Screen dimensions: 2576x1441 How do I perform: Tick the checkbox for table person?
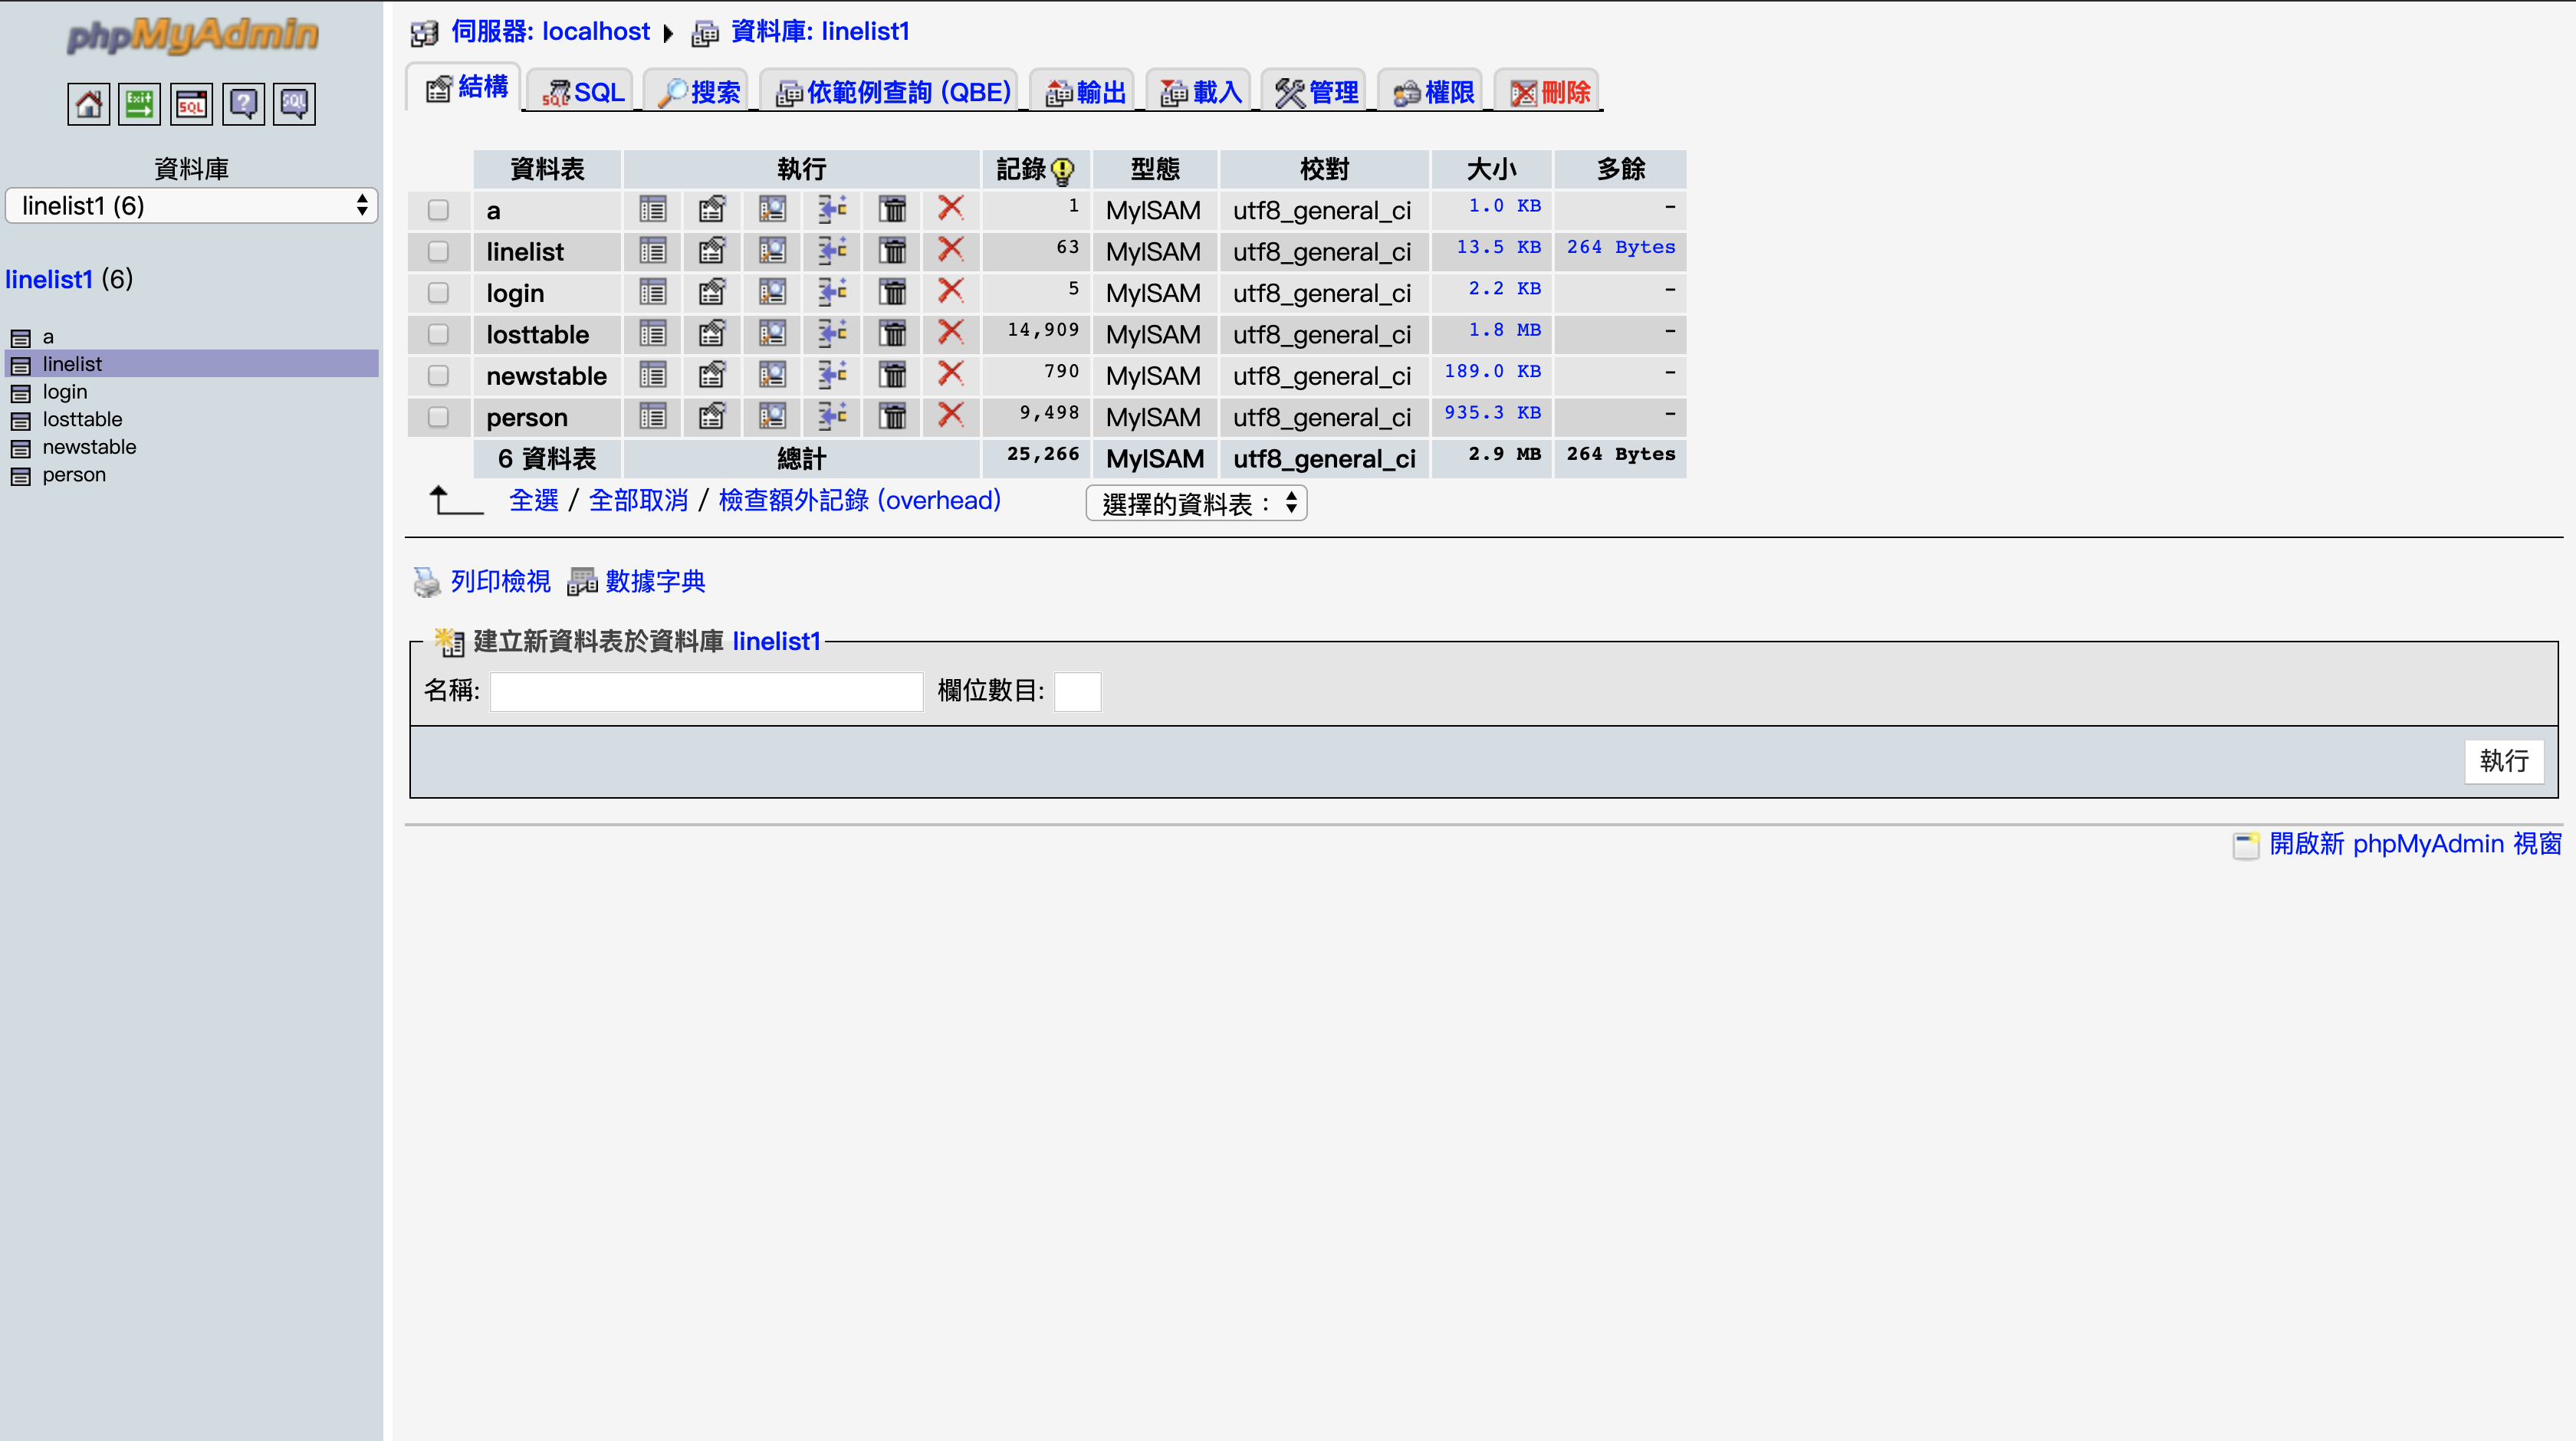438,417
